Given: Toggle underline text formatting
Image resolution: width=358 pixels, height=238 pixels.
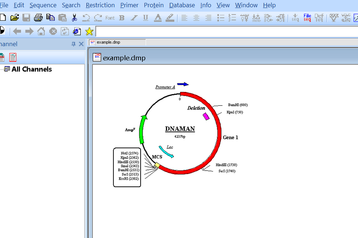Looking at the screenshot, I should tap(146, 18).
